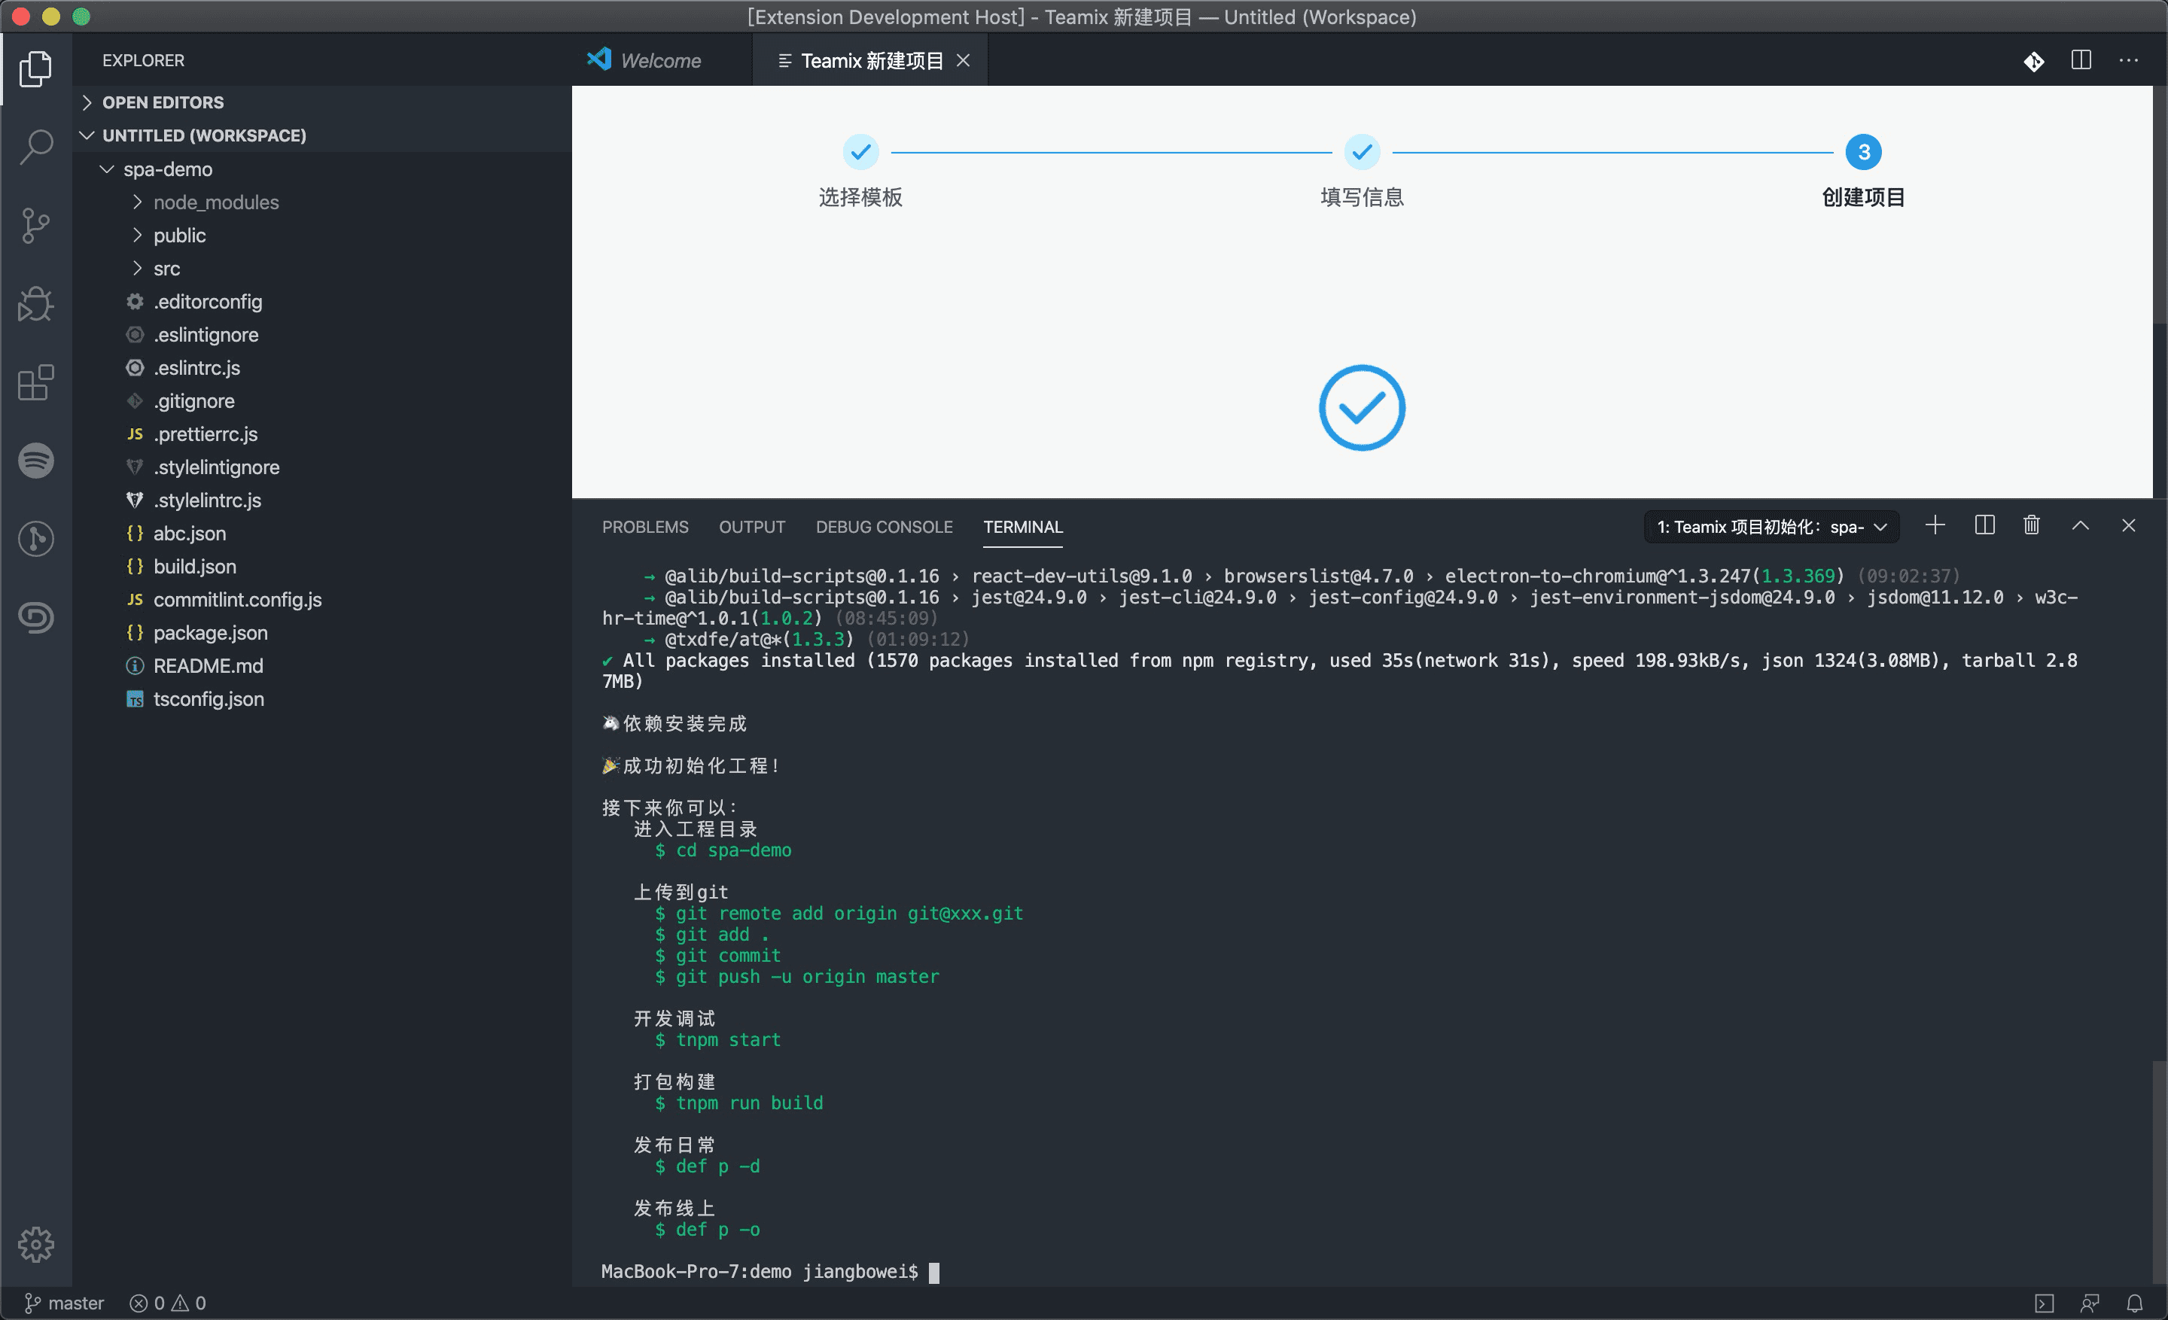Open the Spotify view in activity bar
The width and height of the screenshot is (2168, 1320).
point(35,461)
